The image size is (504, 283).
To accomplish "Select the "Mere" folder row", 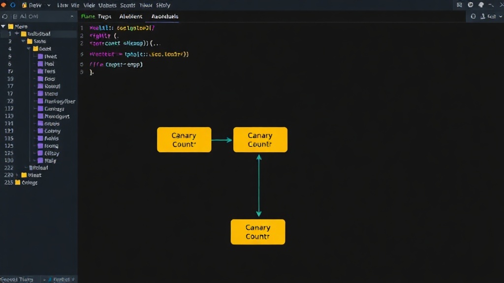I will pyautogui.click(x=38, y=27).
